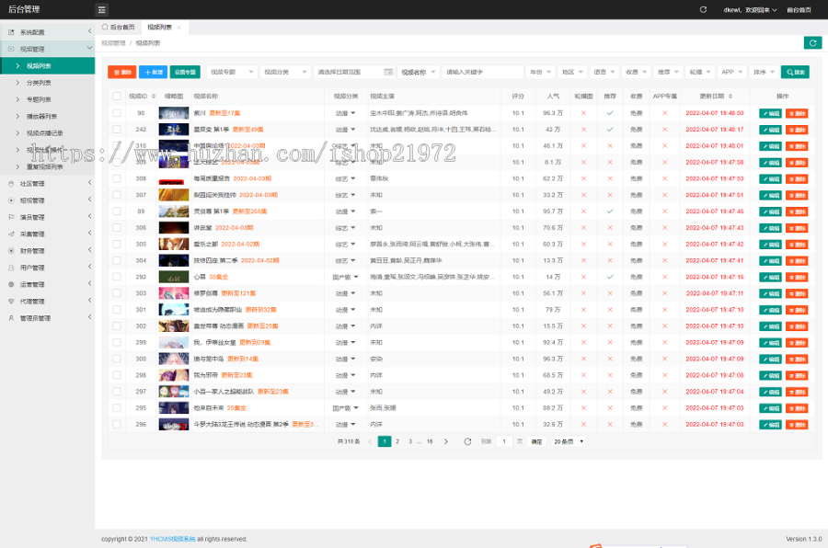Viewport: 828px width, 548px height.
Task: Close the 视频列表 tab
Action: [179, 28]
